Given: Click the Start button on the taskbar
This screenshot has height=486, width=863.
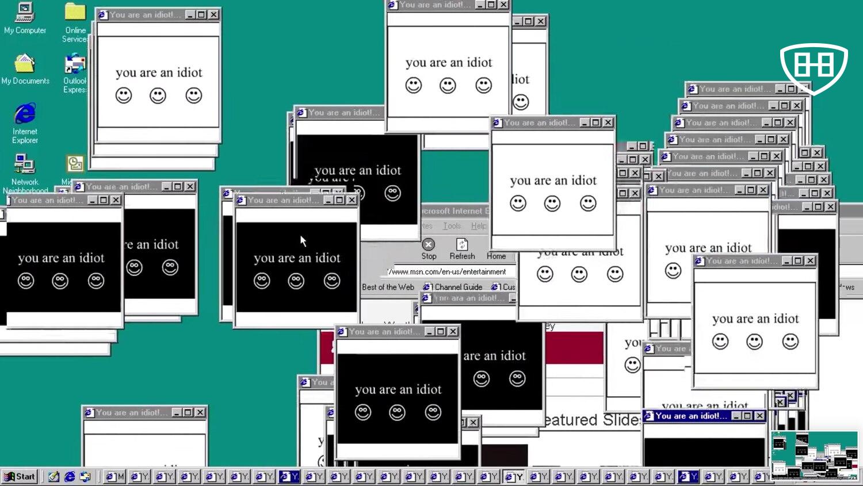Looking at the screenshot, I should [x=20, y=477].
